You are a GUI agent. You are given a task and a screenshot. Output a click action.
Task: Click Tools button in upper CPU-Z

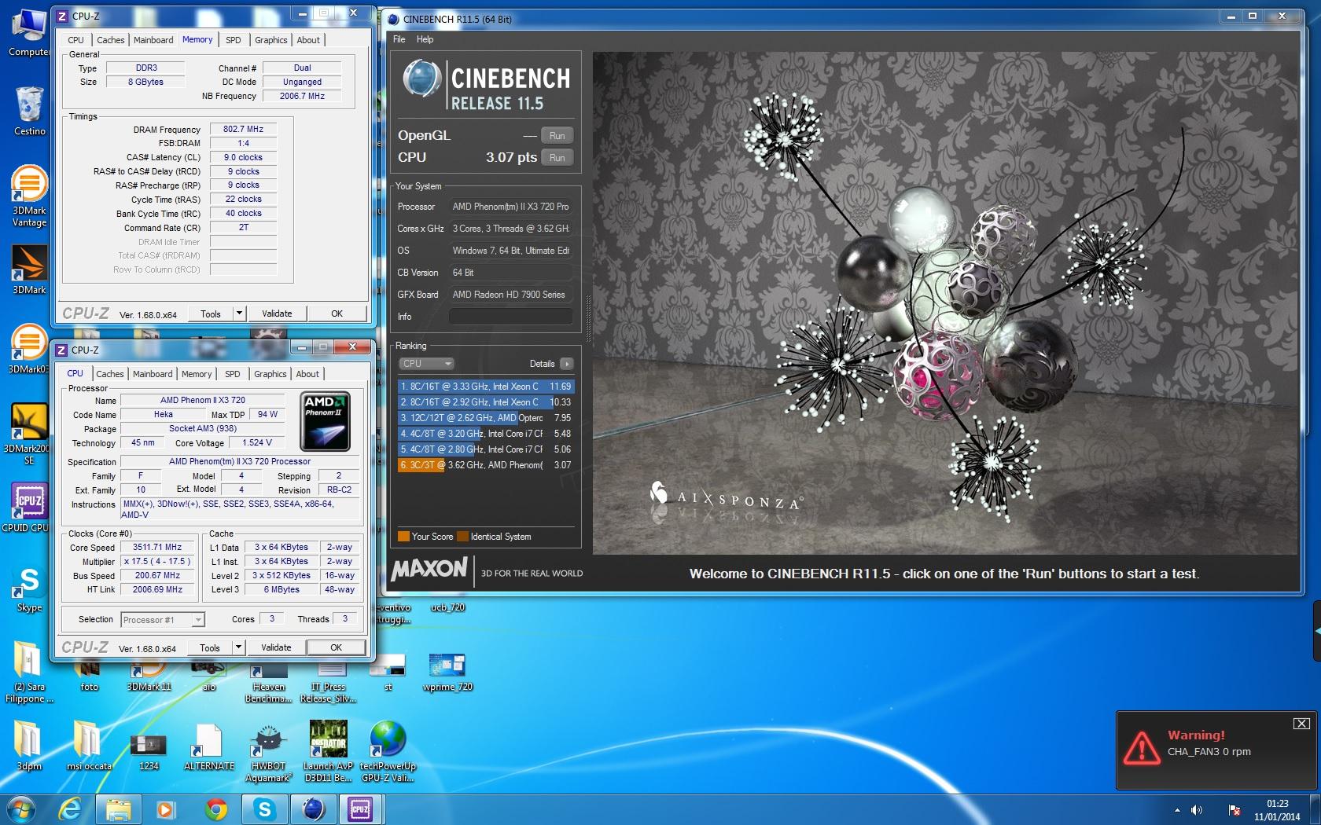pos(211,313)
